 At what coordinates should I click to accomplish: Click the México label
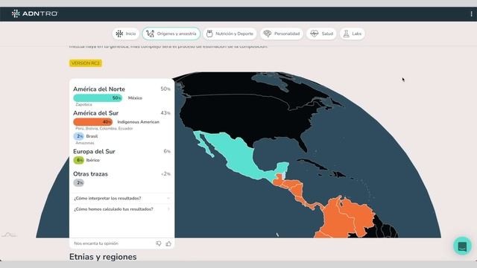pyautogui.click(x=135, y=98)
